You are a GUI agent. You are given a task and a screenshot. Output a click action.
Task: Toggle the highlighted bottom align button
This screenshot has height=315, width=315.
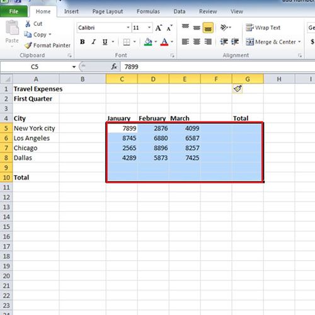tap(208, 28)
